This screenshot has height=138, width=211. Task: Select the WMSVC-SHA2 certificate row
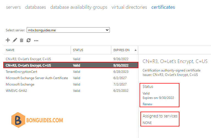[x=71, y=91]
